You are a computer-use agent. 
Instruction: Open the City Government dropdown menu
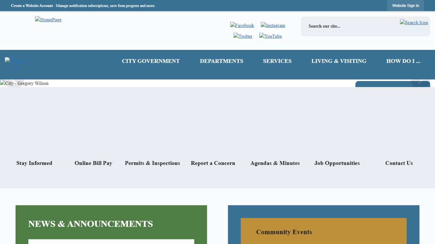point(151,61)
